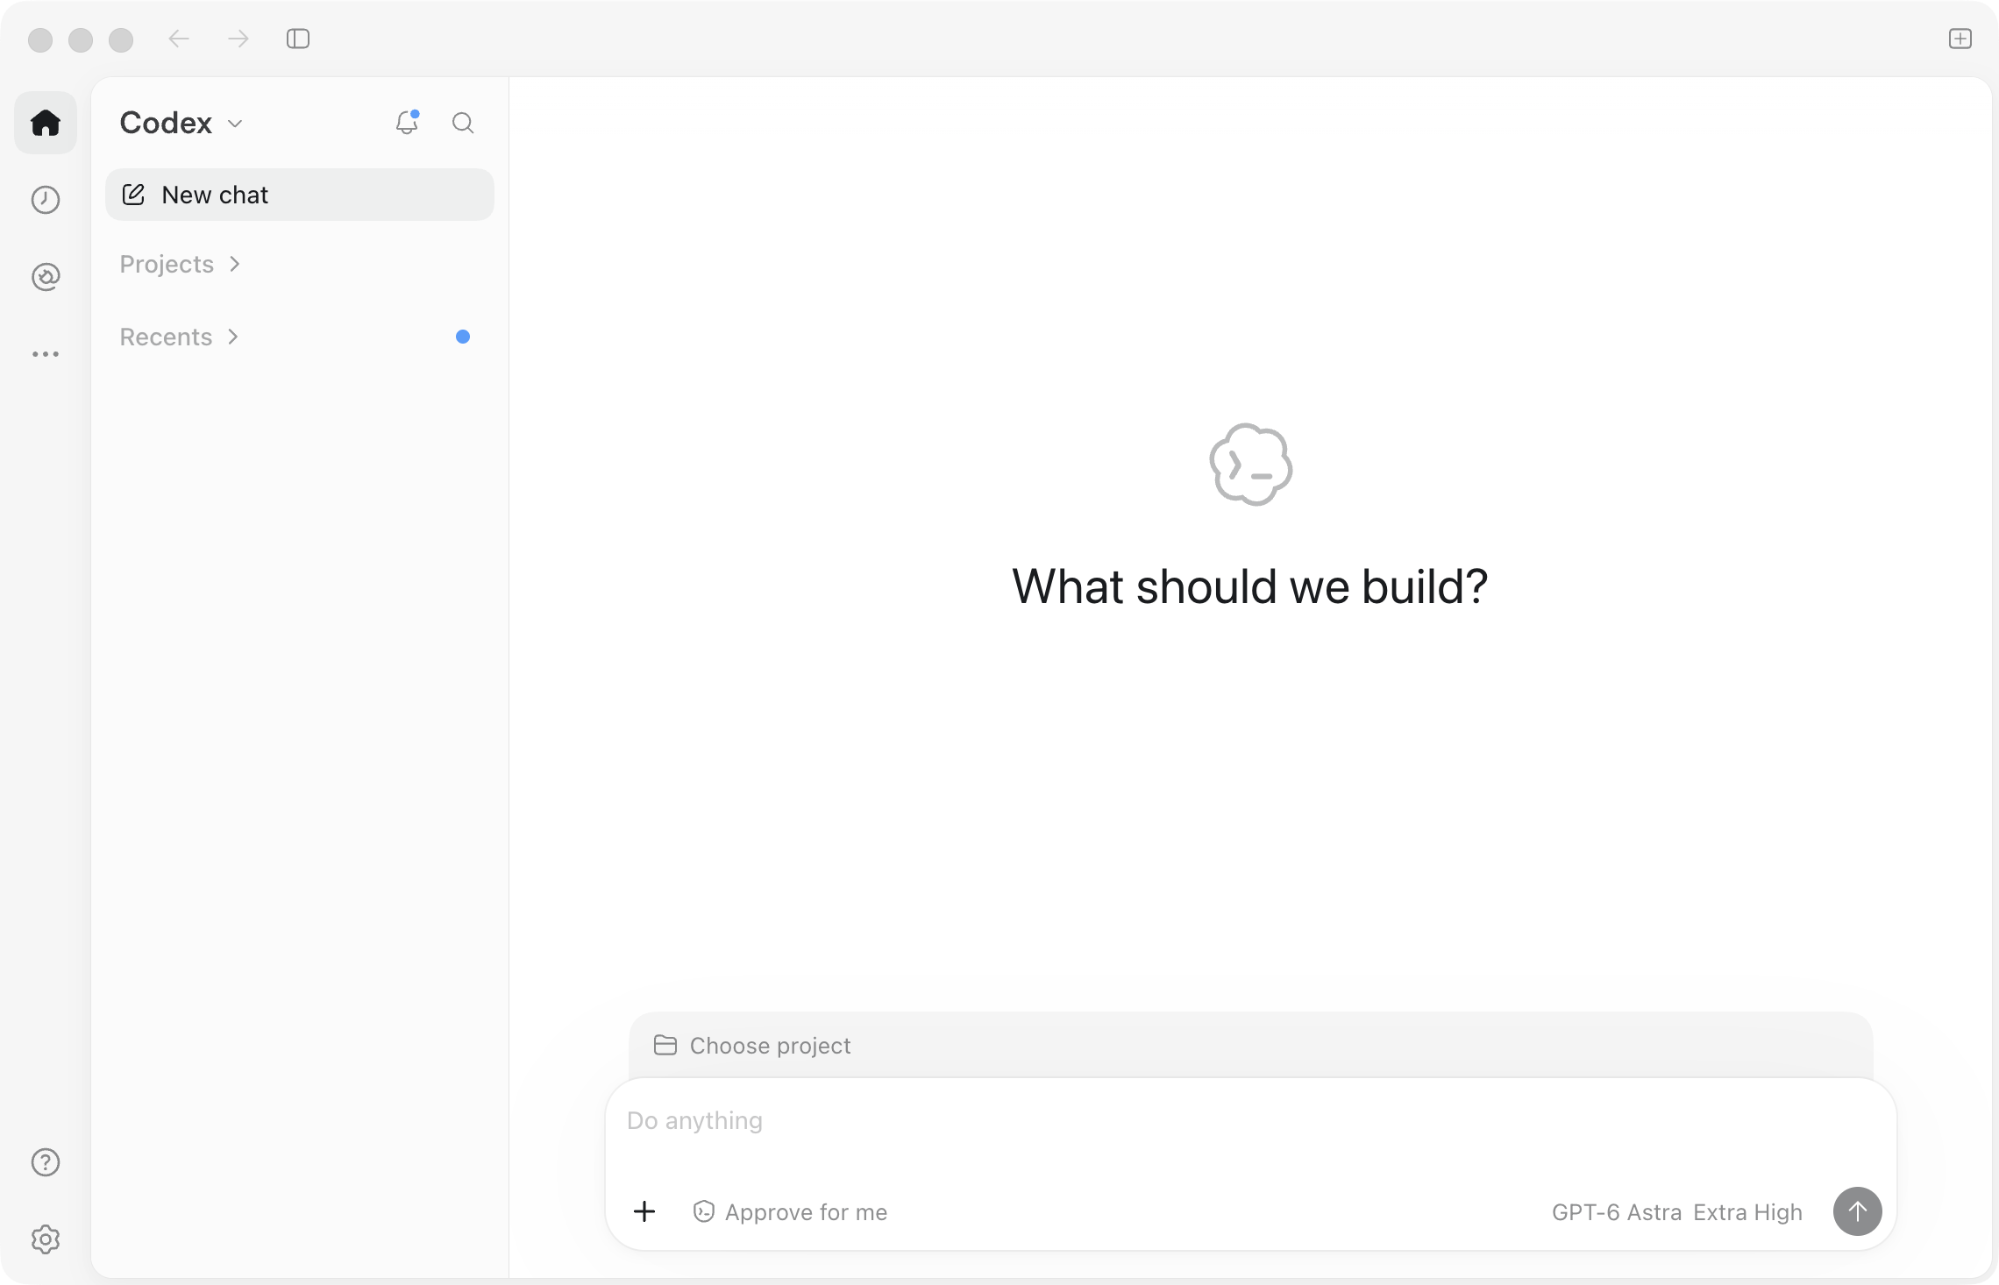Go forward with the right arrow
The height and width of the screenshot is (1285, 1999).
coord(238,39)
